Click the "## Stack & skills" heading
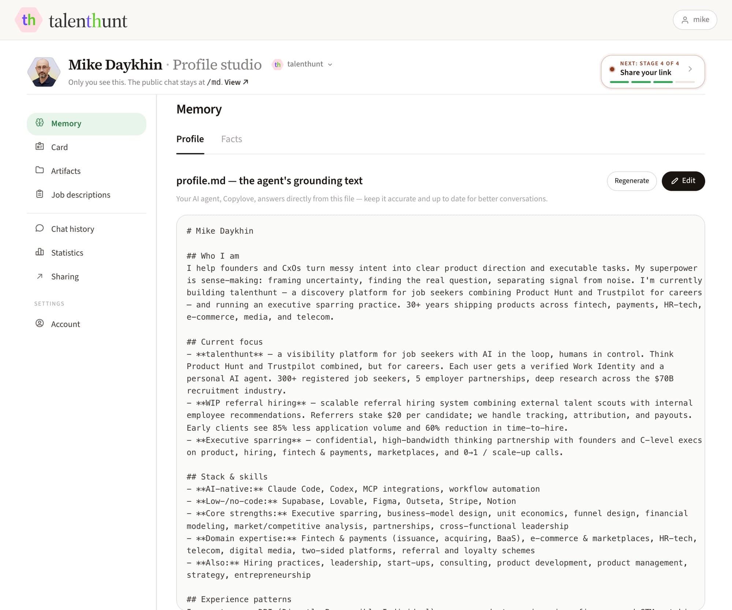 [227, 477]
